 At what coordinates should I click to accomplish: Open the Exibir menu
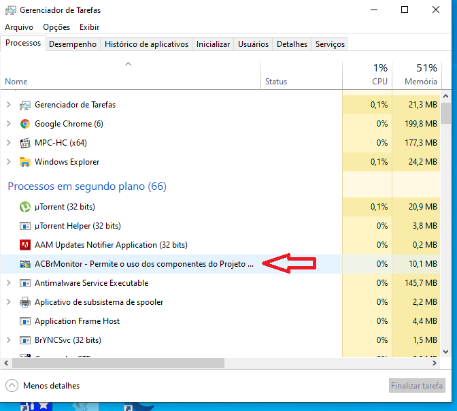pyautogui.click(x=90, y=27)
